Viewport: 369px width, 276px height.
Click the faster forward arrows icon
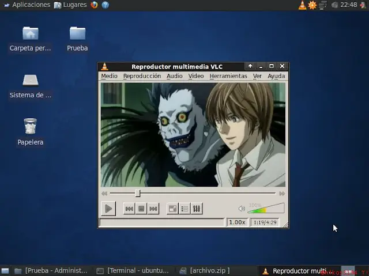[282, 194]
